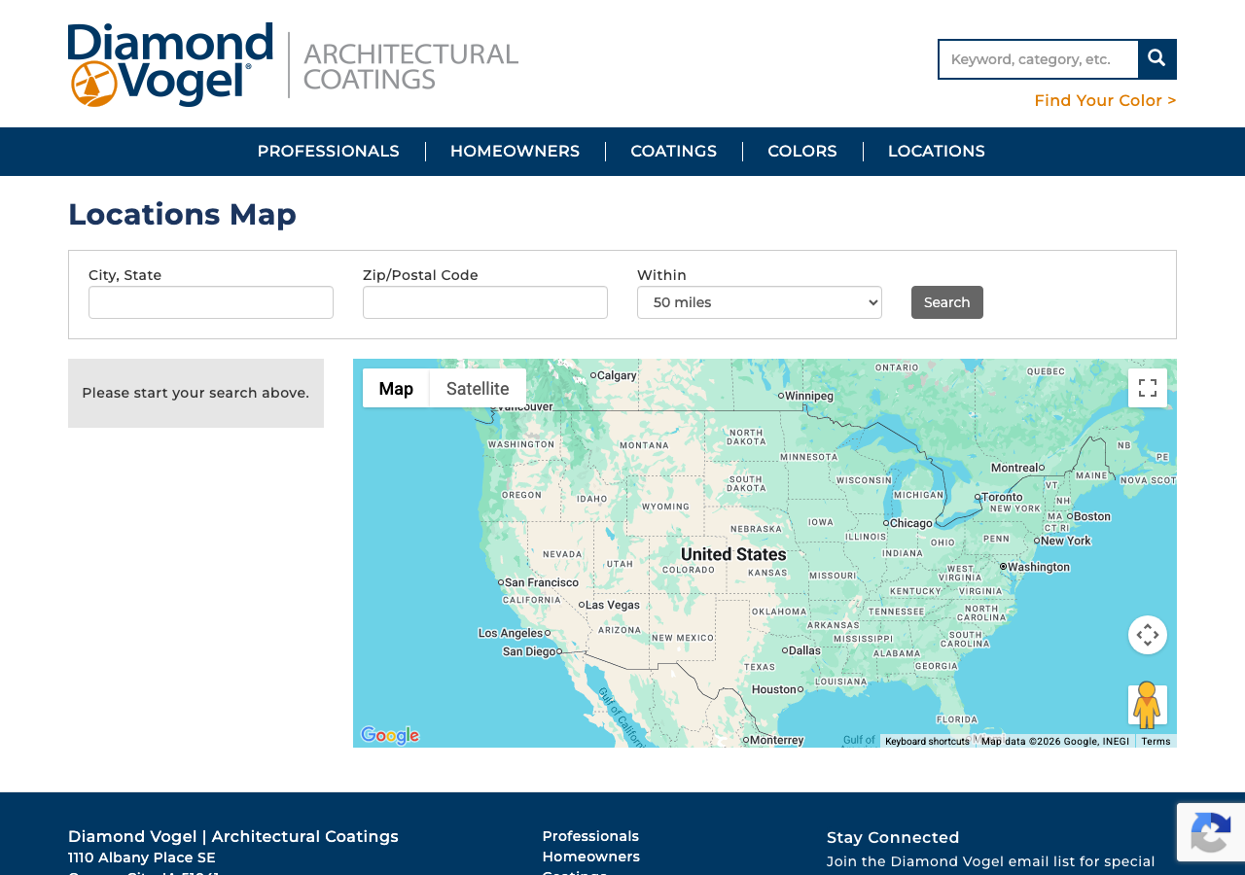Open the Homeowners menu
1245x875 pixels.
[515, 152]
